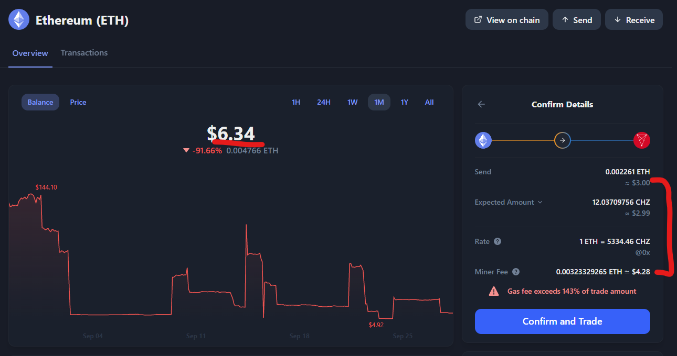Viewport: 677px width, 356px height.
Task: Click the red Chiliz coin icon in swap route
Action: pos(642,140)
